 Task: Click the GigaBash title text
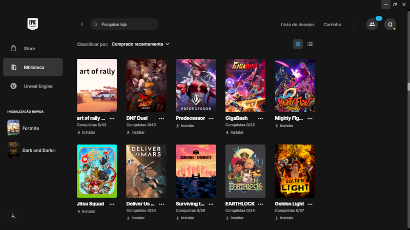point(236,118)
